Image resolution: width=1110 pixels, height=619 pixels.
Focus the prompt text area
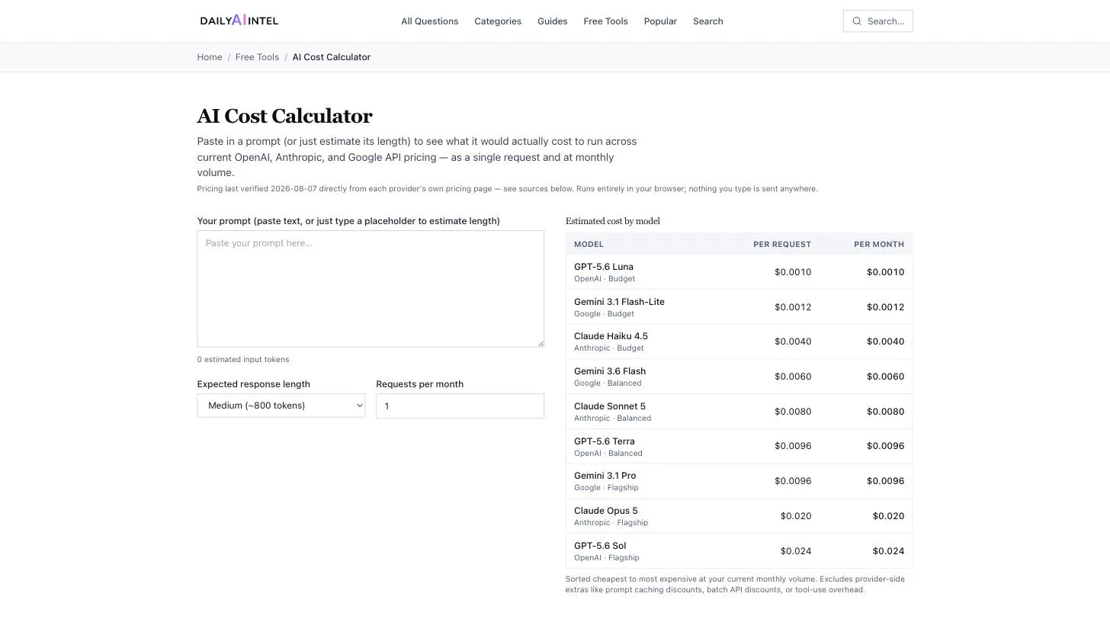[371, 289]
